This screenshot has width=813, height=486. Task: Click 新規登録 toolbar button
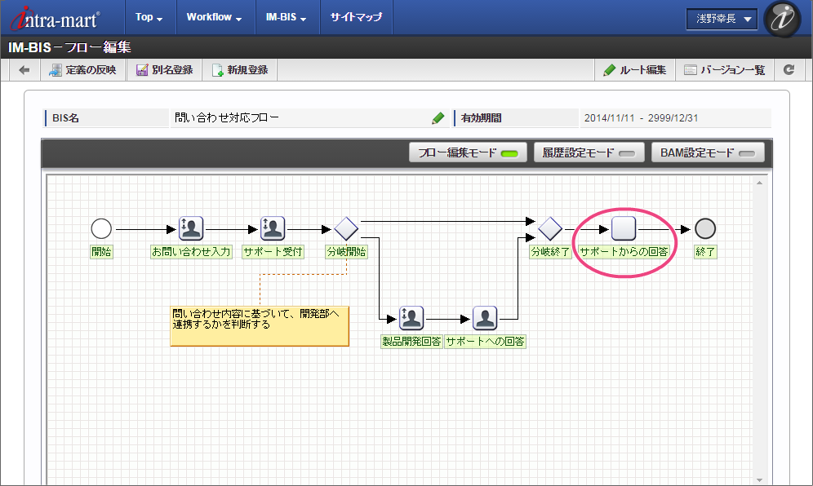click(240, 70)
